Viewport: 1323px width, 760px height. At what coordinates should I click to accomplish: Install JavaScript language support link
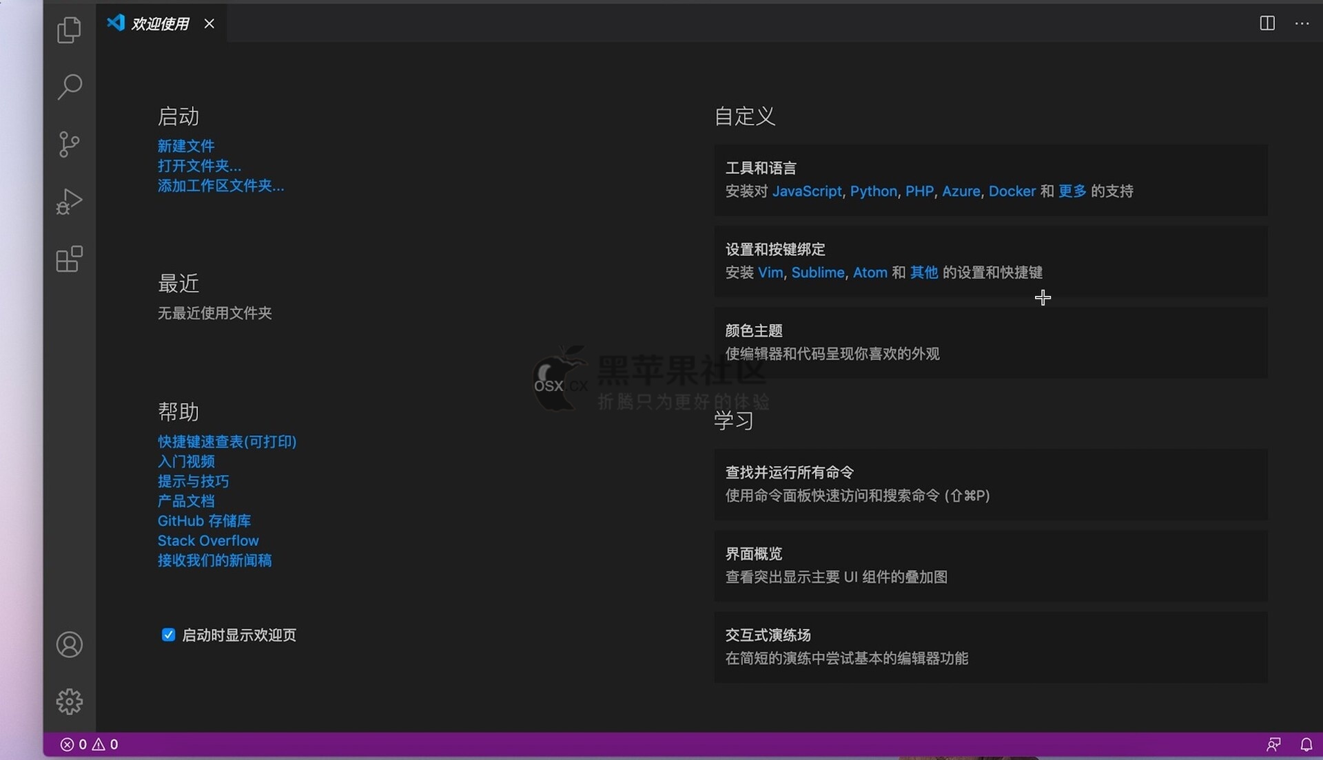pyautogui.click(x=807, y=191)
